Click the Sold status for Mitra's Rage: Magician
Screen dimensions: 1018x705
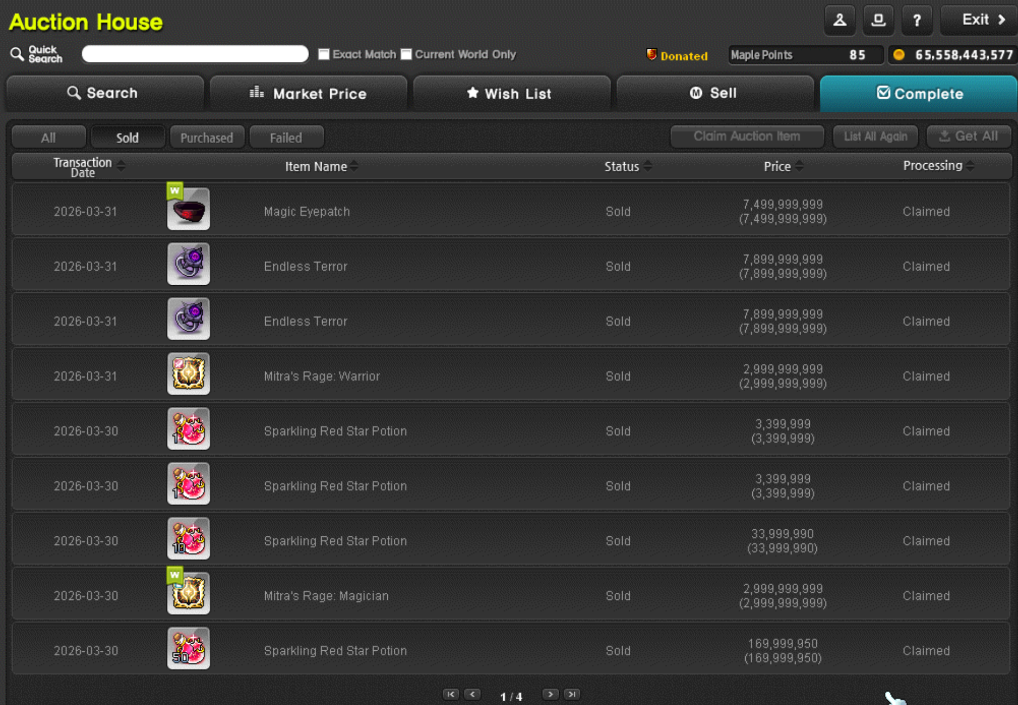[x=618, y=595]
